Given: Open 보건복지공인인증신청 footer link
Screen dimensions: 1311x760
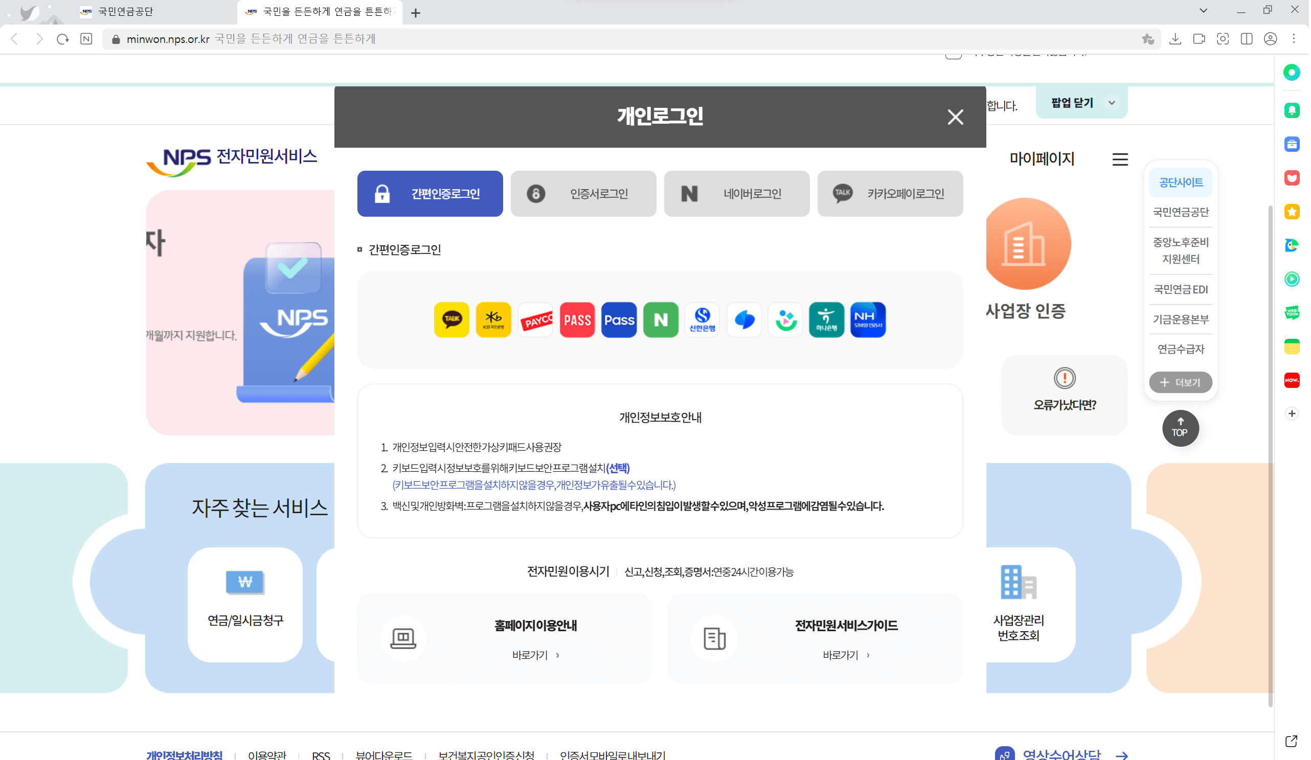Looking at the screenshot, I should (486, 754).
